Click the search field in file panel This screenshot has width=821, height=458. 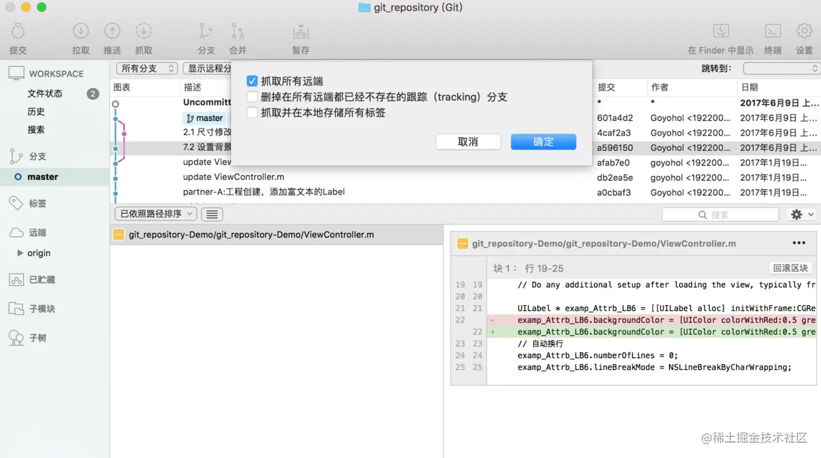720,214
